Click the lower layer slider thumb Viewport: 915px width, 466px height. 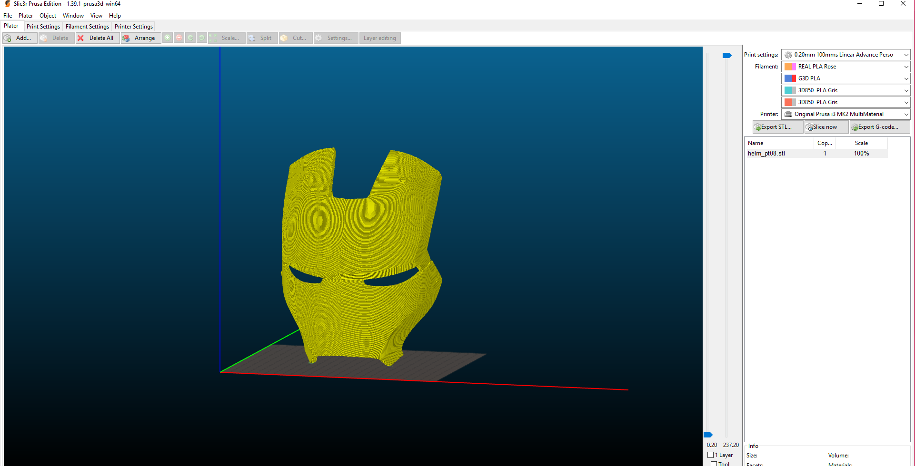pyautogui.click(x=708, y=435)
